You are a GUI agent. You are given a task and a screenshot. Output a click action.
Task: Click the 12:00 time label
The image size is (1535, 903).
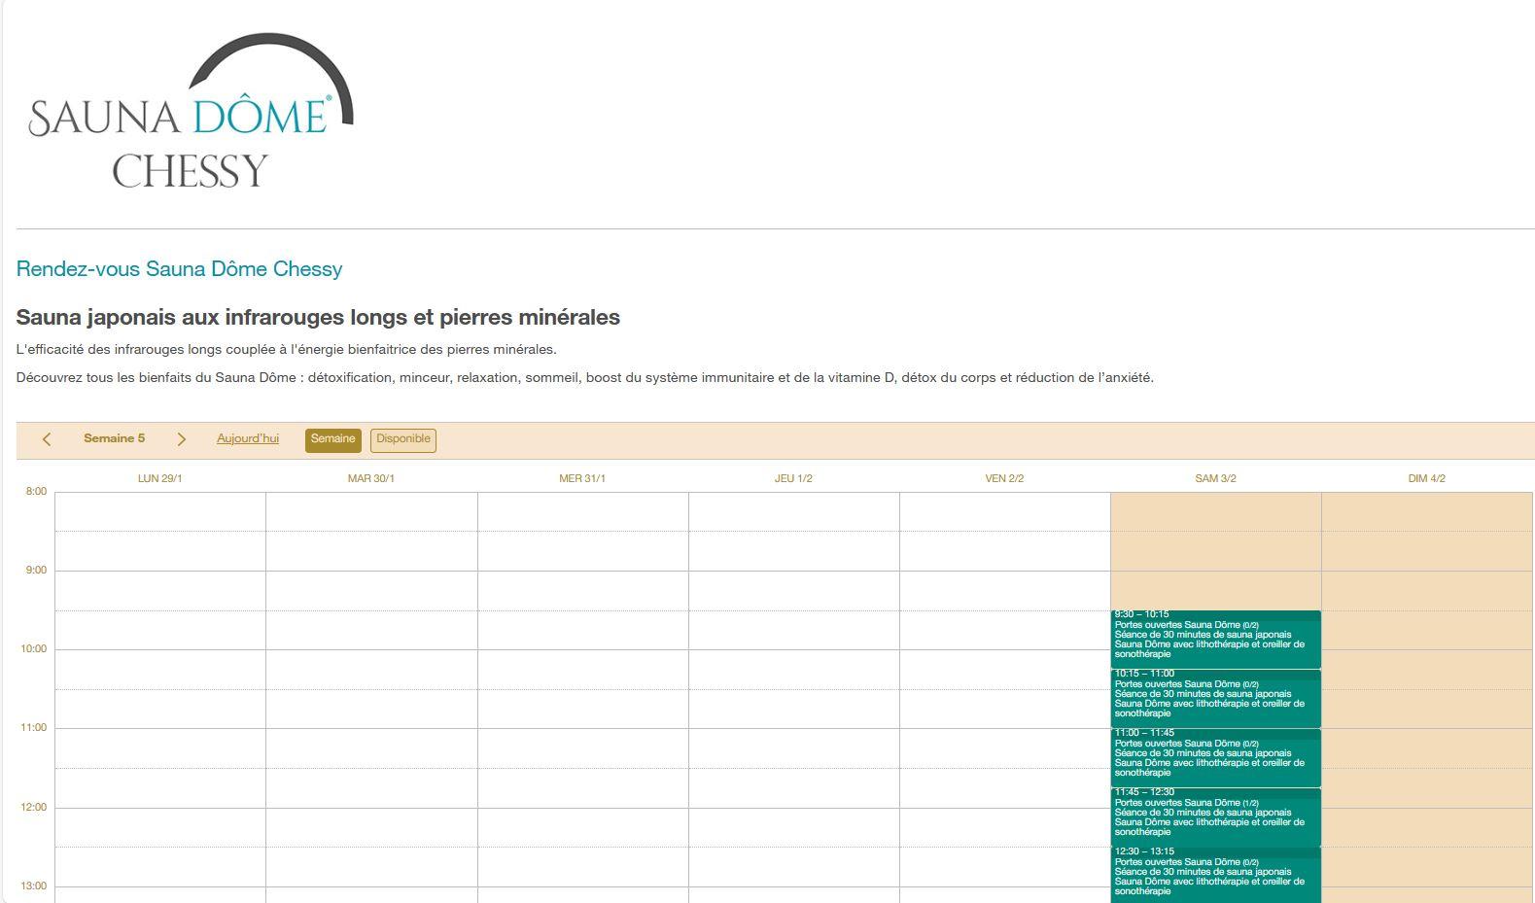tap(34, 808)
